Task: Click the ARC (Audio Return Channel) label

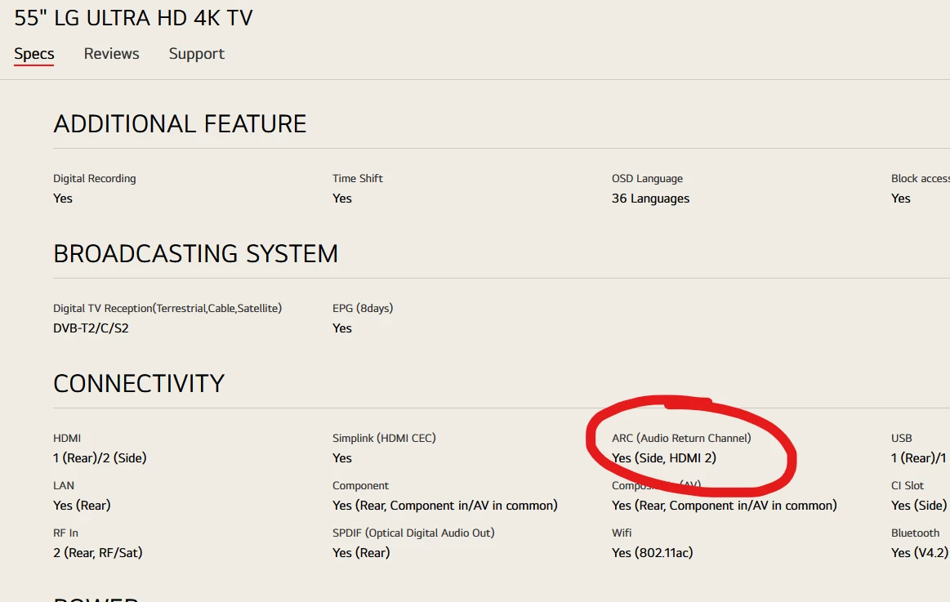Action: coord(681,438)
